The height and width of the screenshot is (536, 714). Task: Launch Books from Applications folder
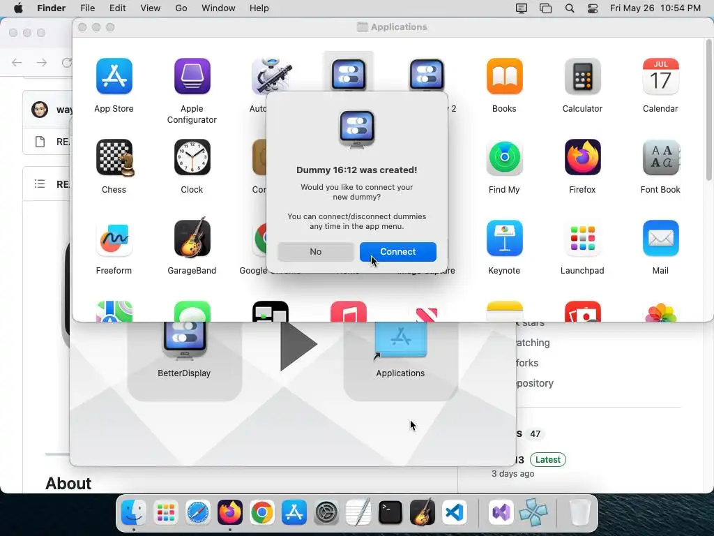pyautogui.click(x=504, y=76)
